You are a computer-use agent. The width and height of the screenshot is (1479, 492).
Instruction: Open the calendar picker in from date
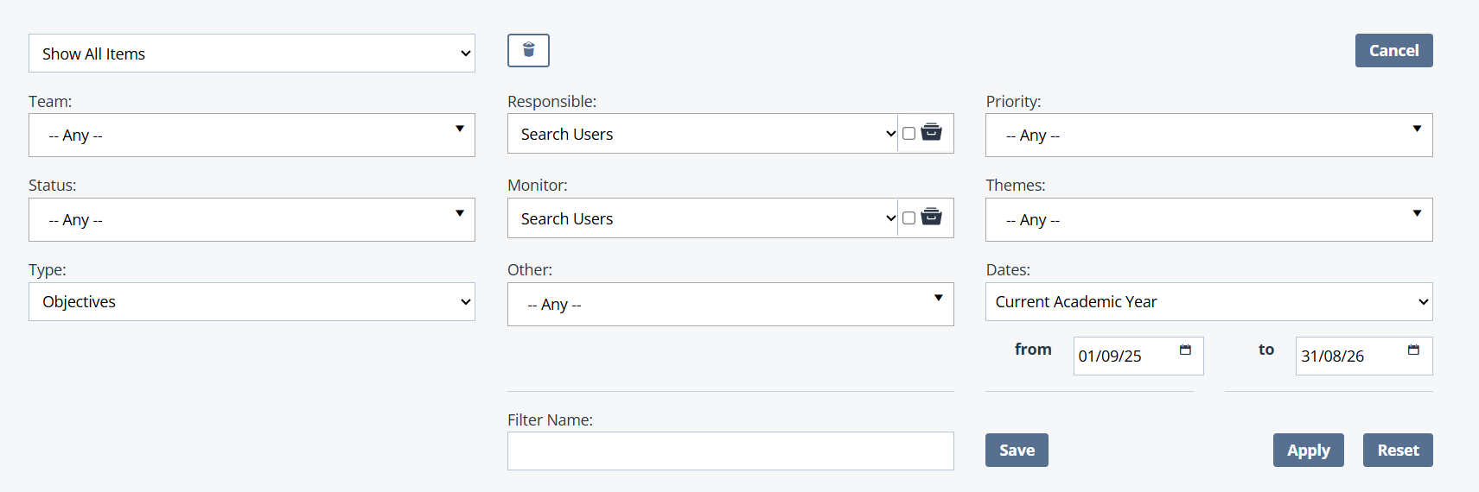click(x=1185, y=350)
